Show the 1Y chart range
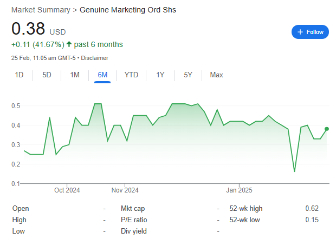The image size is (336, 239). 160,75
